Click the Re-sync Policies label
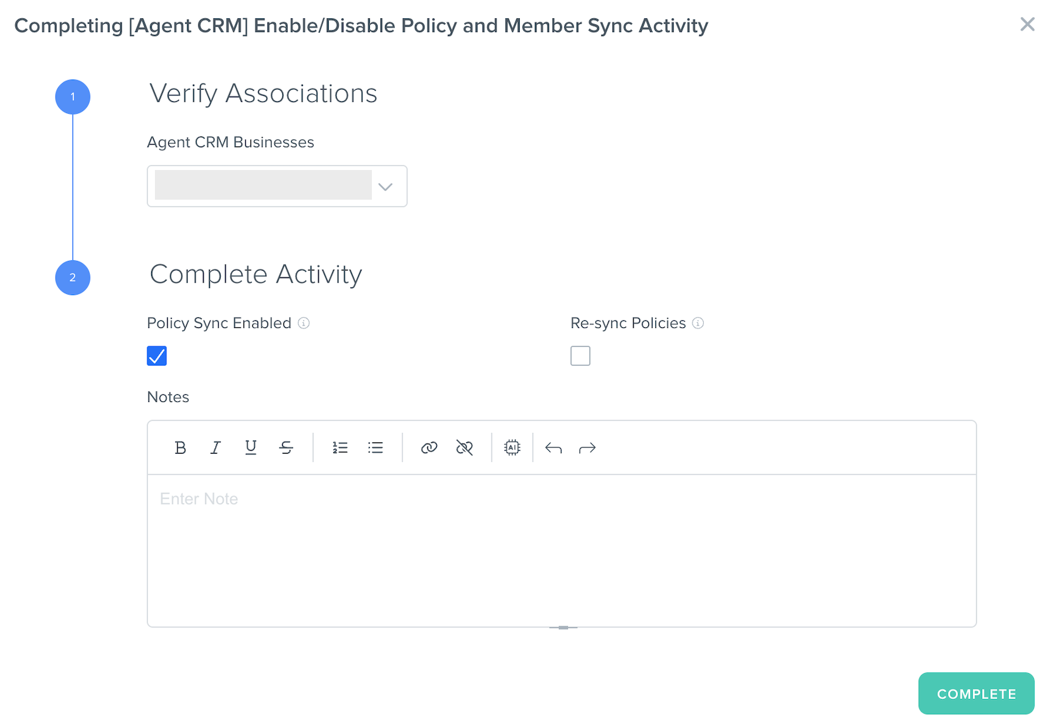The width and height of the screenshot is (1046, 728). pyautogui.click(x=628, y=323)
